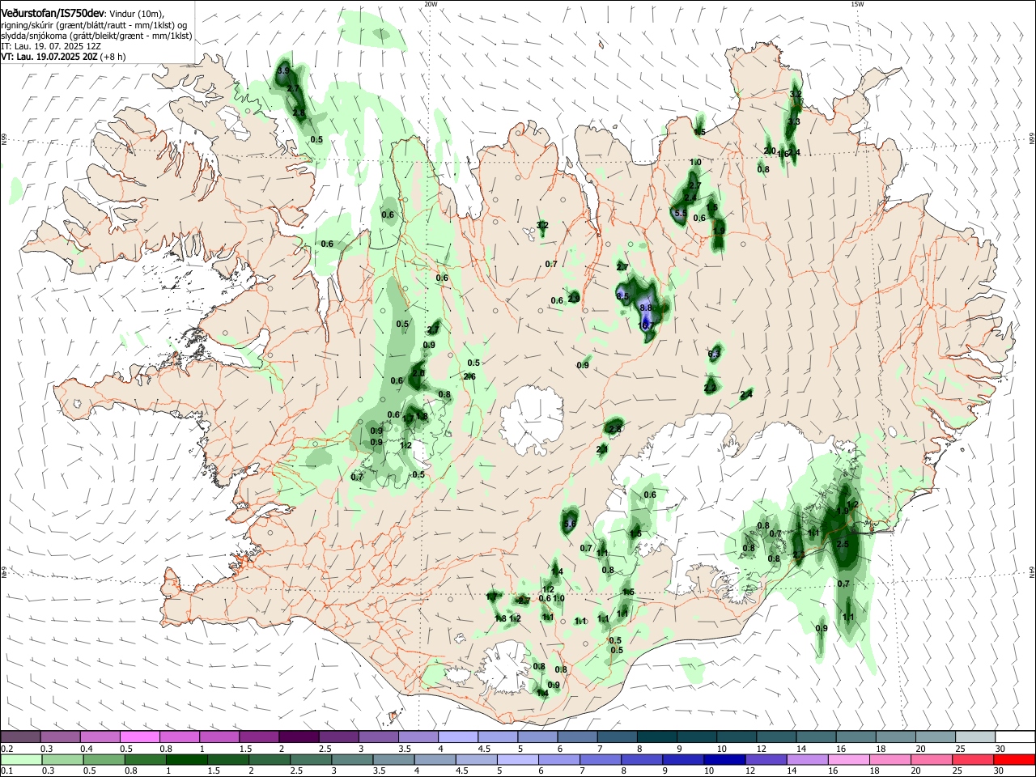Pick the dark green 1–1.5 lower legend swatch

coord(187,759)
